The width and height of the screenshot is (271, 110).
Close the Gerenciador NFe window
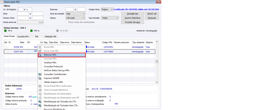coord(159,2)
